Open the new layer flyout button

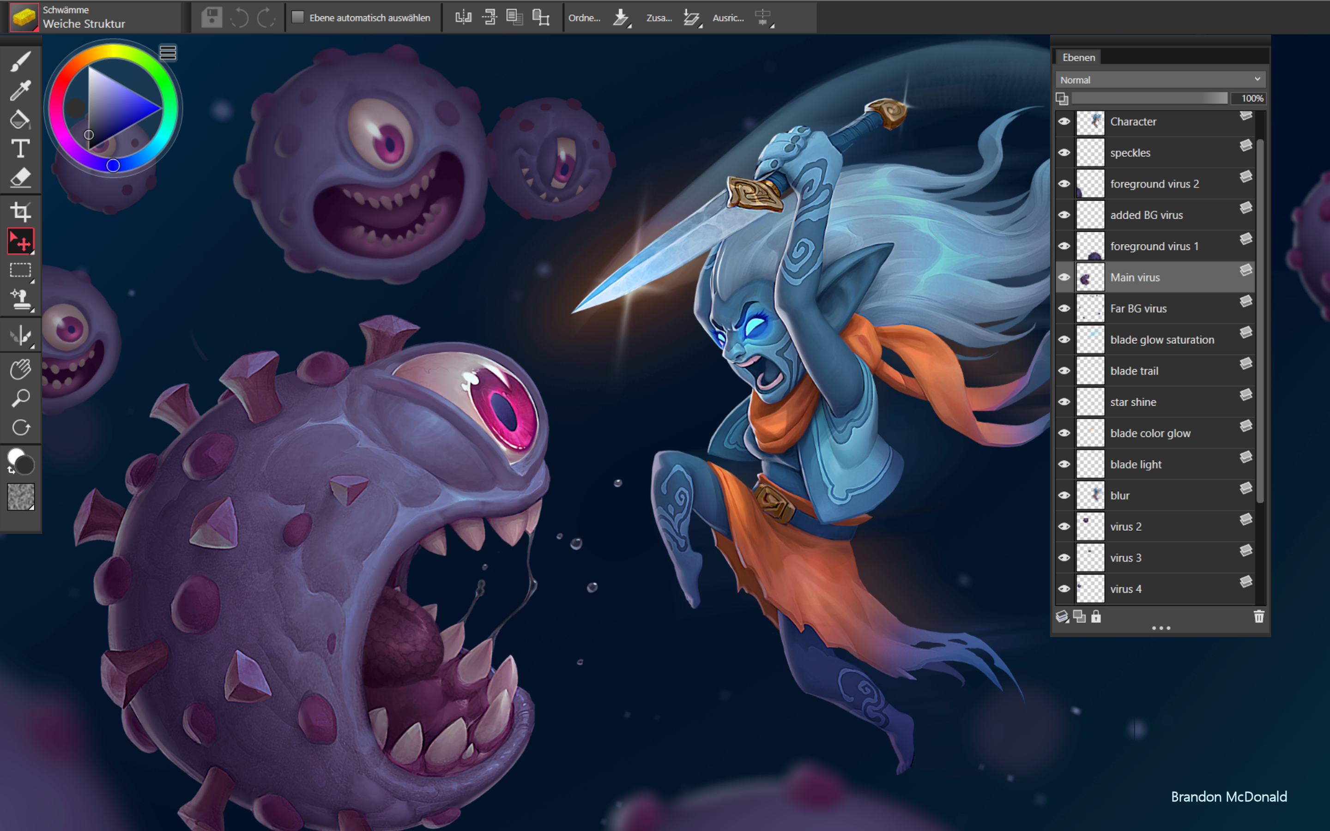click(1062, 617)
